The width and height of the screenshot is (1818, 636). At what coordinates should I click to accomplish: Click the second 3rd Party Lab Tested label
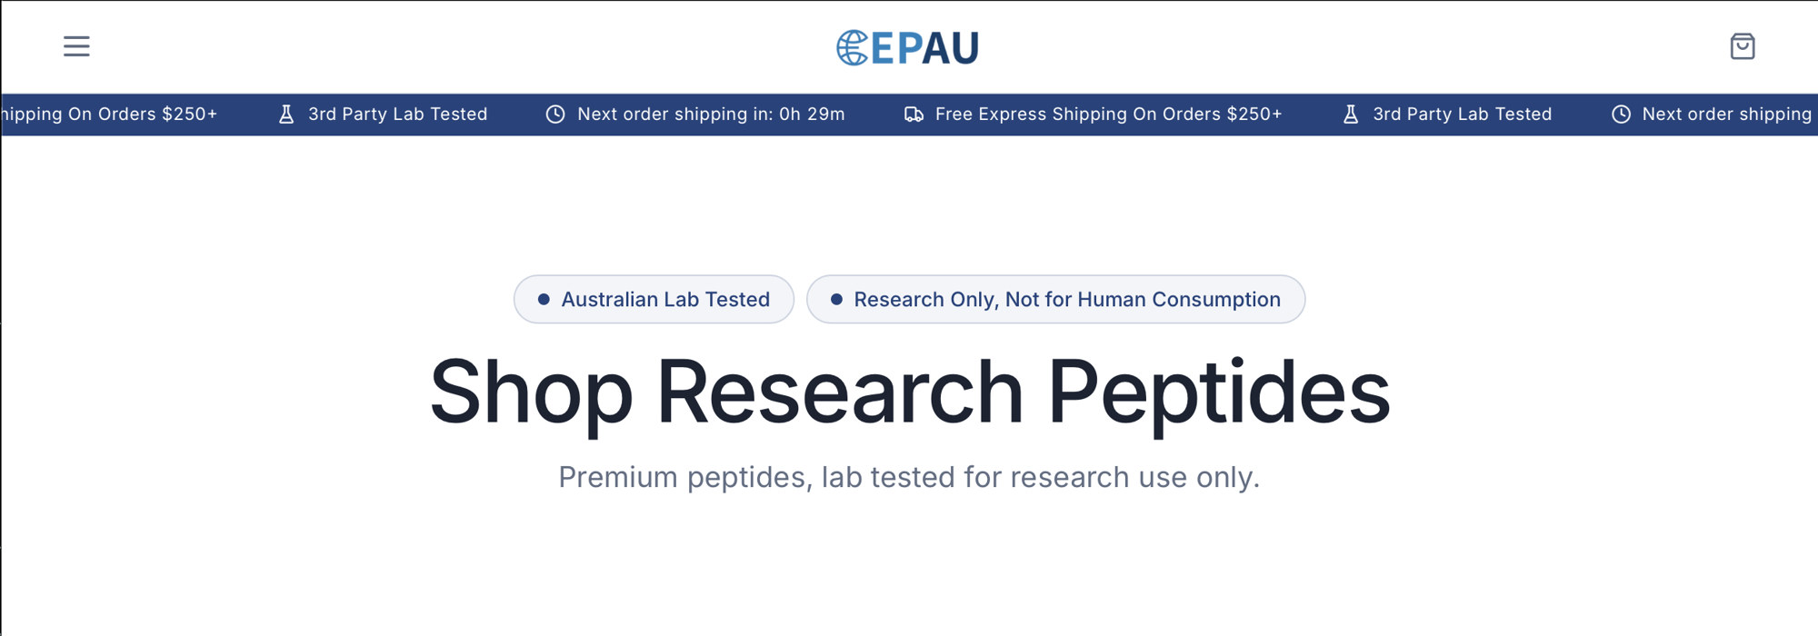click(1463, 114)
